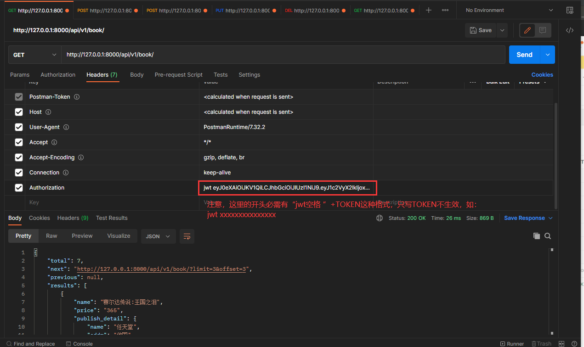Open the GET method dropdown
This screenshot has width=584, height=347.
(35, 55)
